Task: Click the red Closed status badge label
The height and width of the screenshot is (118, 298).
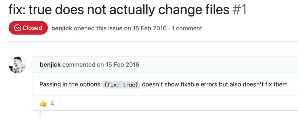Action: coord(28,28)
